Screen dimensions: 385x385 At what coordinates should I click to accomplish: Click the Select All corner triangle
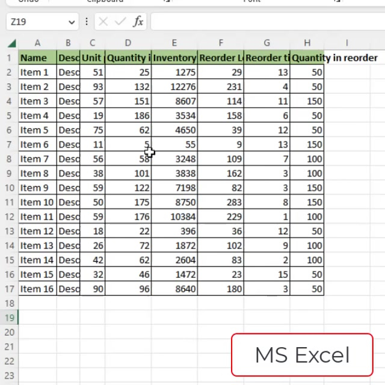point(11,43)
